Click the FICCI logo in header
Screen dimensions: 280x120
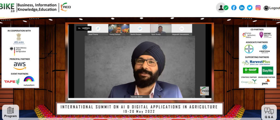66,7
